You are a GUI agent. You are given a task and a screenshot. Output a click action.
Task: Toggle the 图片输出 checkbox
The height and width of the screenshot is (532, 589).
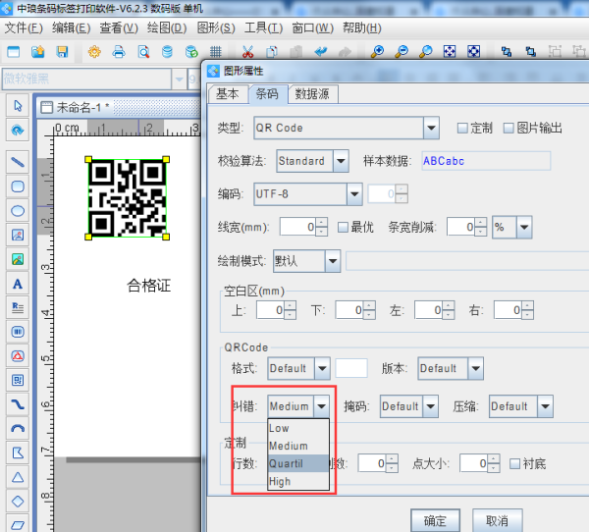[508, 128]
